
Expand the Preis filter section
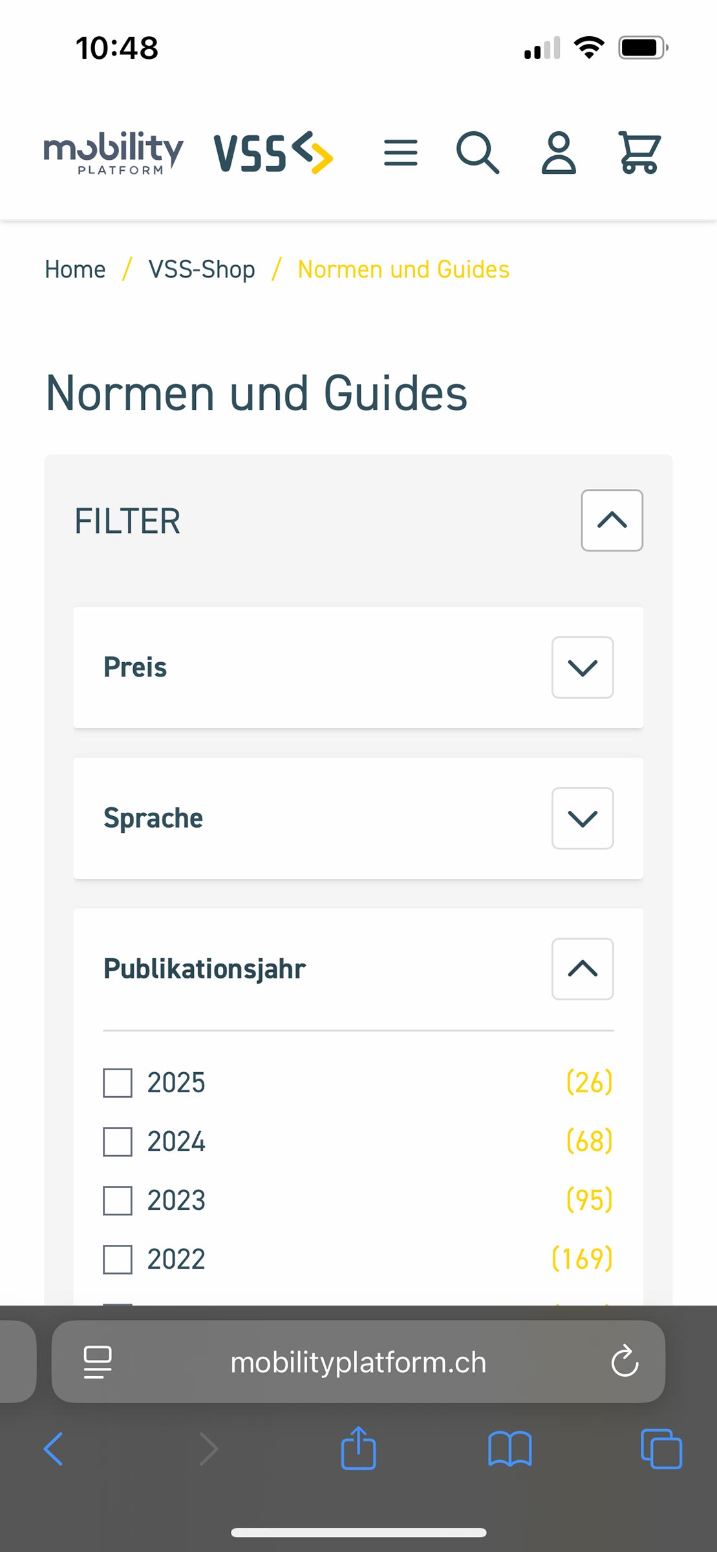583,667
